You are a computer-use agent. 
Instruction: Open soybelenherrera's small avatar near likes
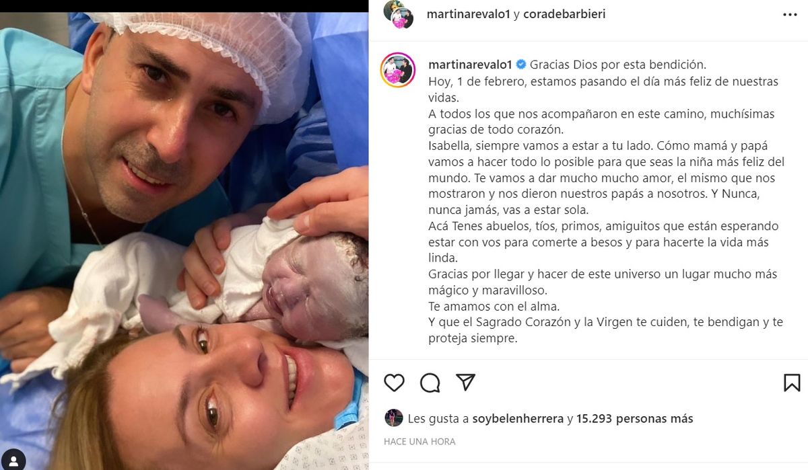(394, 418)
